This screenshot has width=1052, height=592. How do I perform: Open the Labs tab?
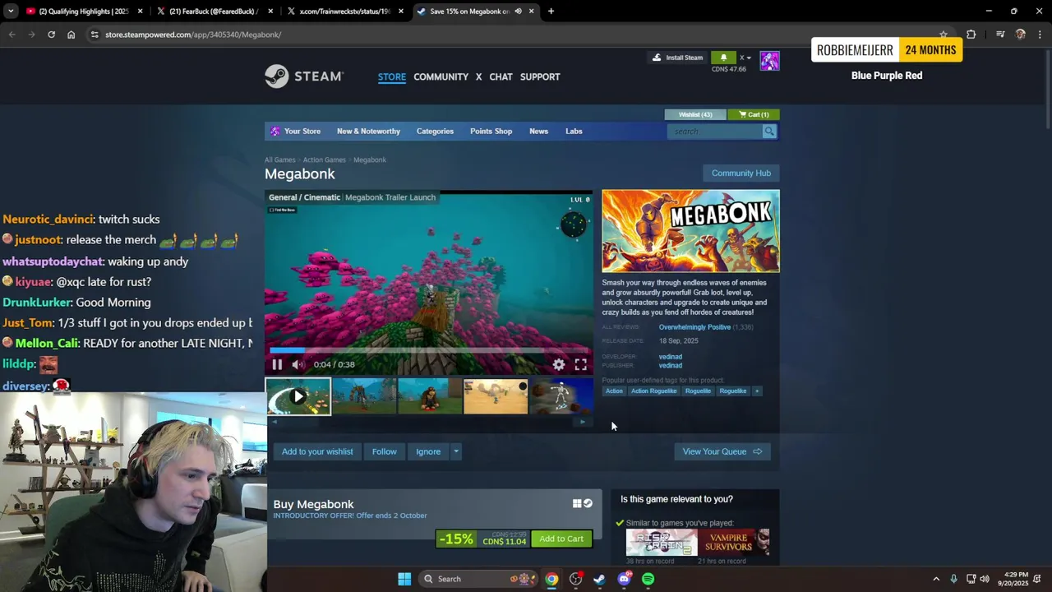point(574,132)
